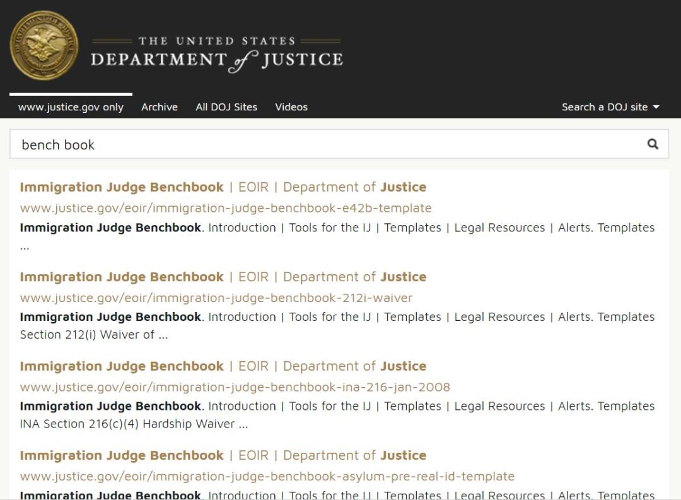Open the Search a DOJ site dropdown
This screenshot has height=500, width=681.
[610, 107]
